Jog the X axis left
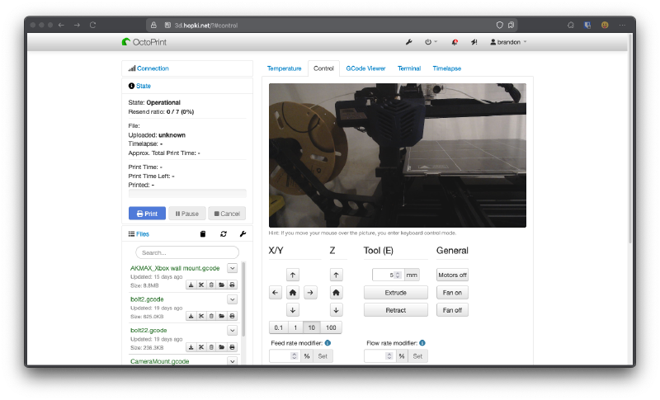Viewport: 660px width, 400px height. point(276,292)
